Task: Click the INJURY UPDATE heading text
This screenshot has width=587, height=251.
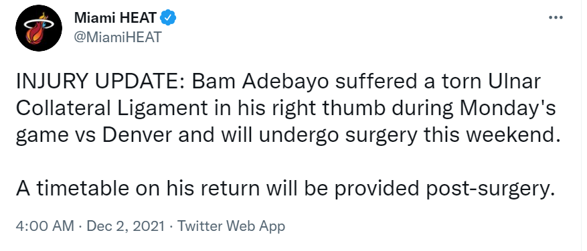Action: coord(100,83)
